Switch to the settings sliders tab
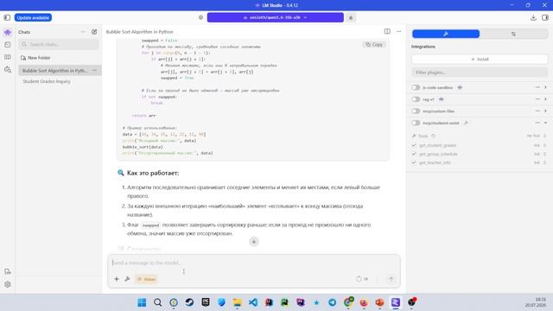 pos(513,34)
